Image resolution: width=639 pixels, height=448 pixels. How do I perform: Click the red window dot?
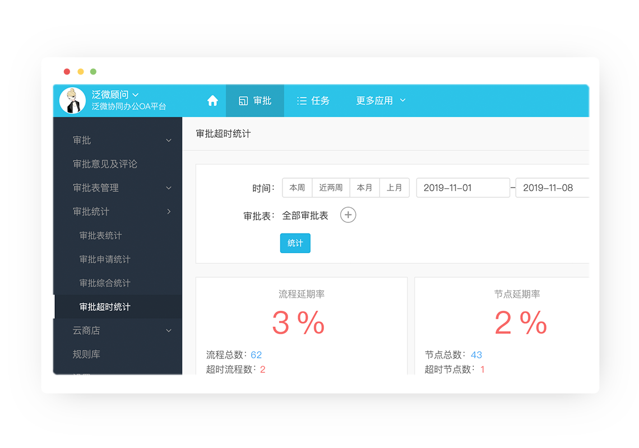[x=67, y=72]
